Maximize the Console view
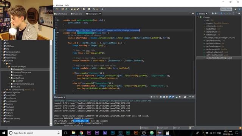The height and width of the screenshot is (136, 242). point(193,97)
